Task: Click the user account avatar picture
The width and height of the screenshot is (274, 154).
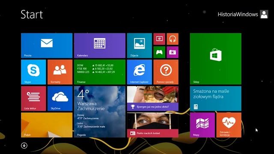Action: tap(264, 14)
